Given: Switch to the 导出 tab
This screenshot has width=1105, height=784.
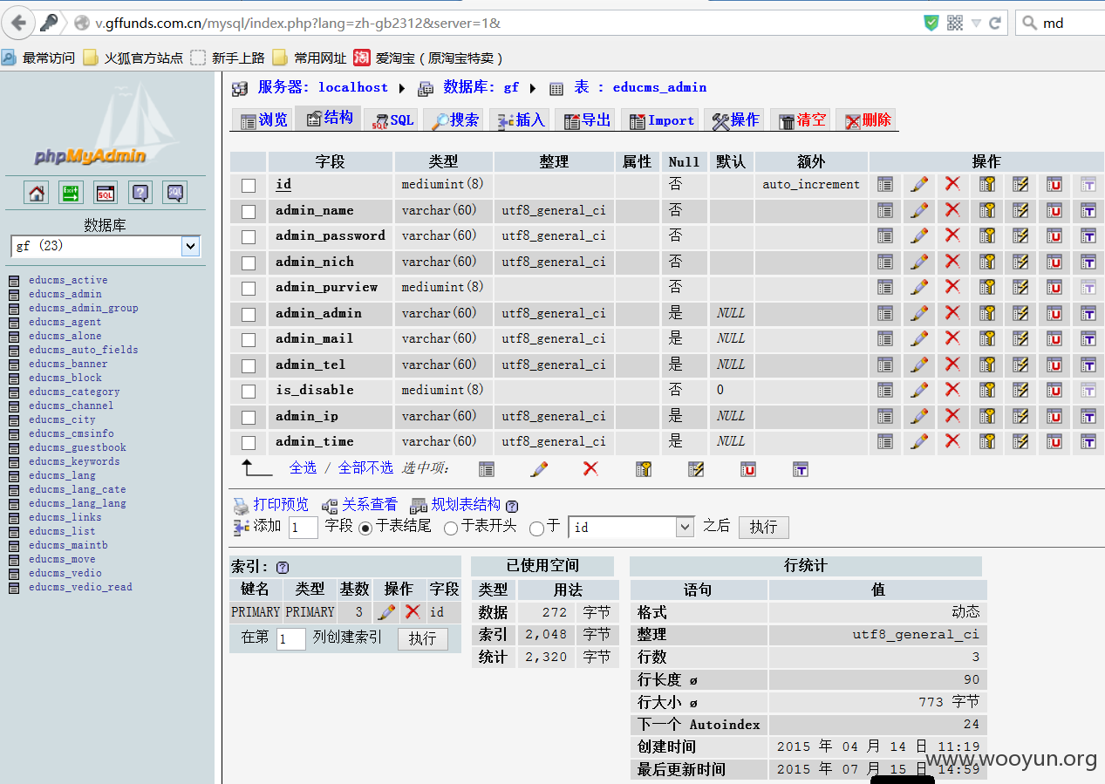Looking at the screenshot, I should [586, 120].
